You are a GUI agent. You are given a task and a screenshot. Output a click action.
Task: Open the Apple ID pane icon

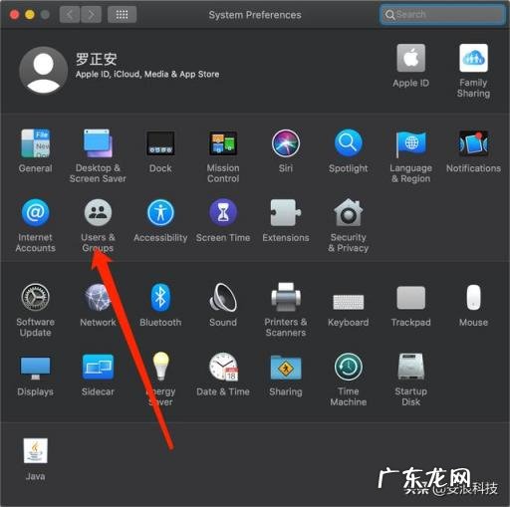tap(410, 58)
